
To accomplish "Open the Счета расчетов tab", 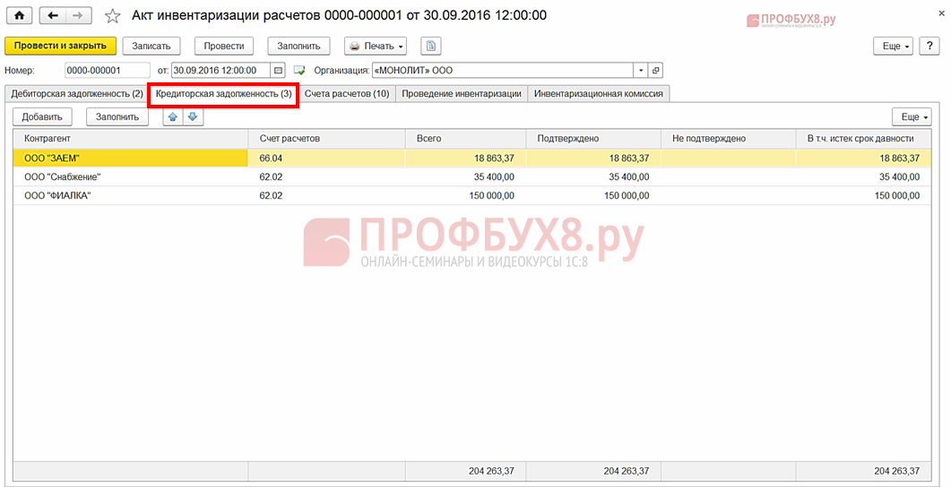I will point(347,93).
